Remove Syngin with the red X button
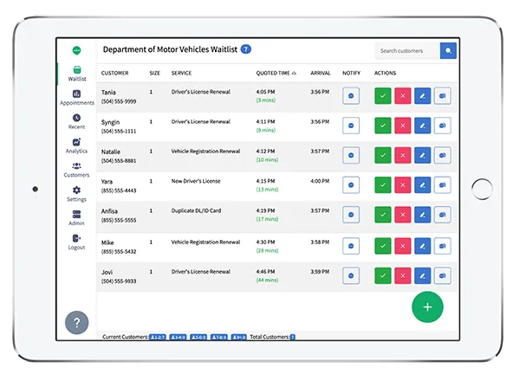The height and width of the screenshot is (381, 520). [403, 126]
